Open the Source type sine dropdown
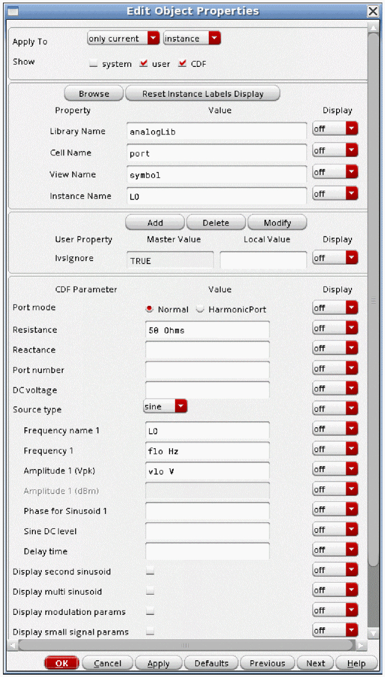385x677 pixels. coord(165,406)
